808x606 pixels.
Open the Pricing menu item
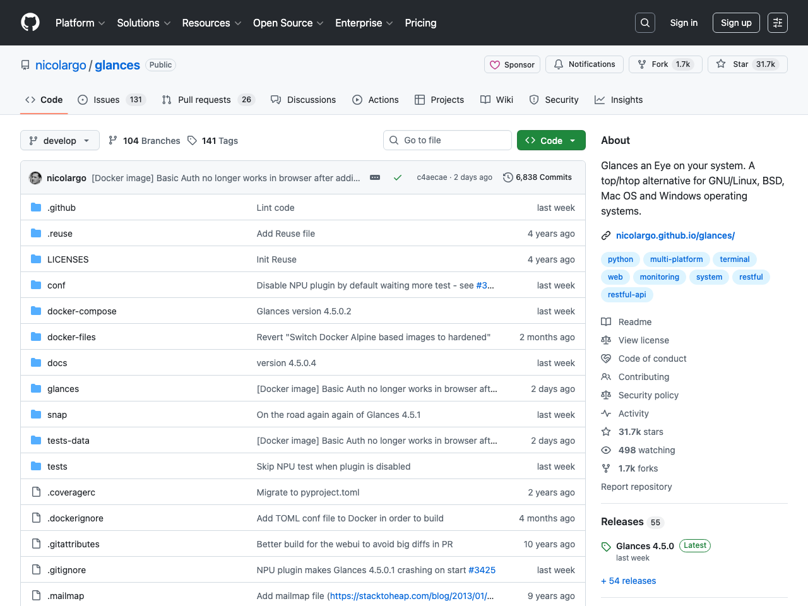[420, 23]
